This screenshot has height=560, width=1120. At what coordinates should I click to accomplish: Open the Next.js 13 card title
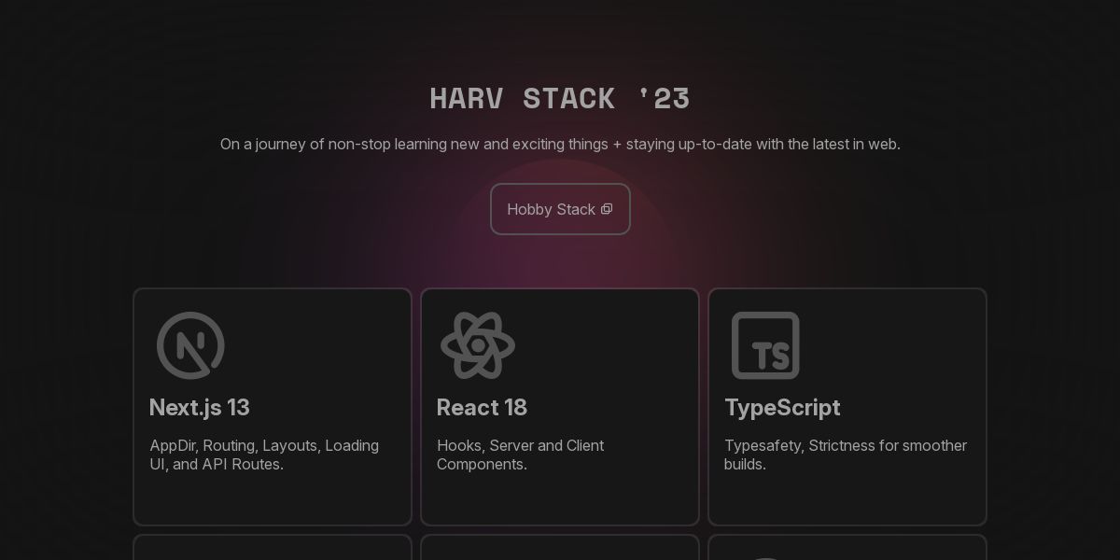[x=200, y=408]
